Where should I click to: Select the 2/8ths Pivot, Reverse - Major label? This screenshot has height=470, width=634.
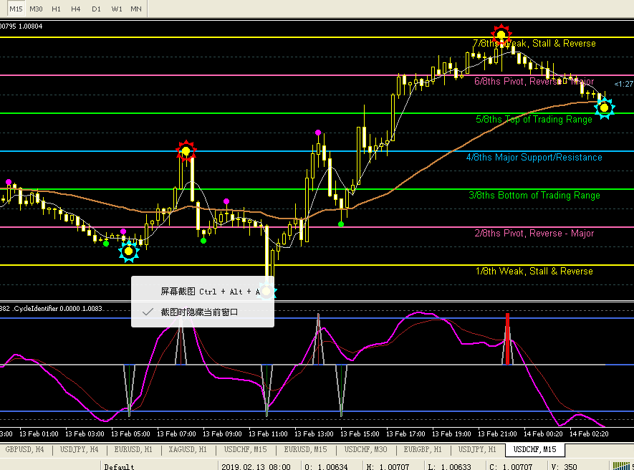[534, 234]
